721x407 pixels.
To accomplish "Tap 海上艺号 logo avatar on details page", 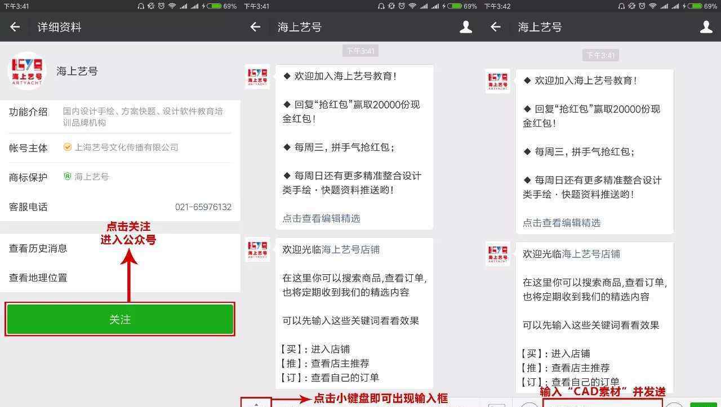I will click(x=27, y=71).
